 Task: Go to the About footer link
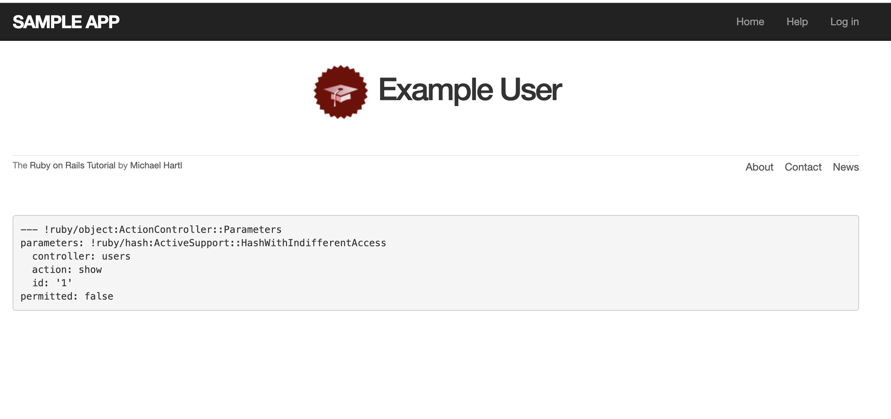pyautogui.click(x=759, y=167)
